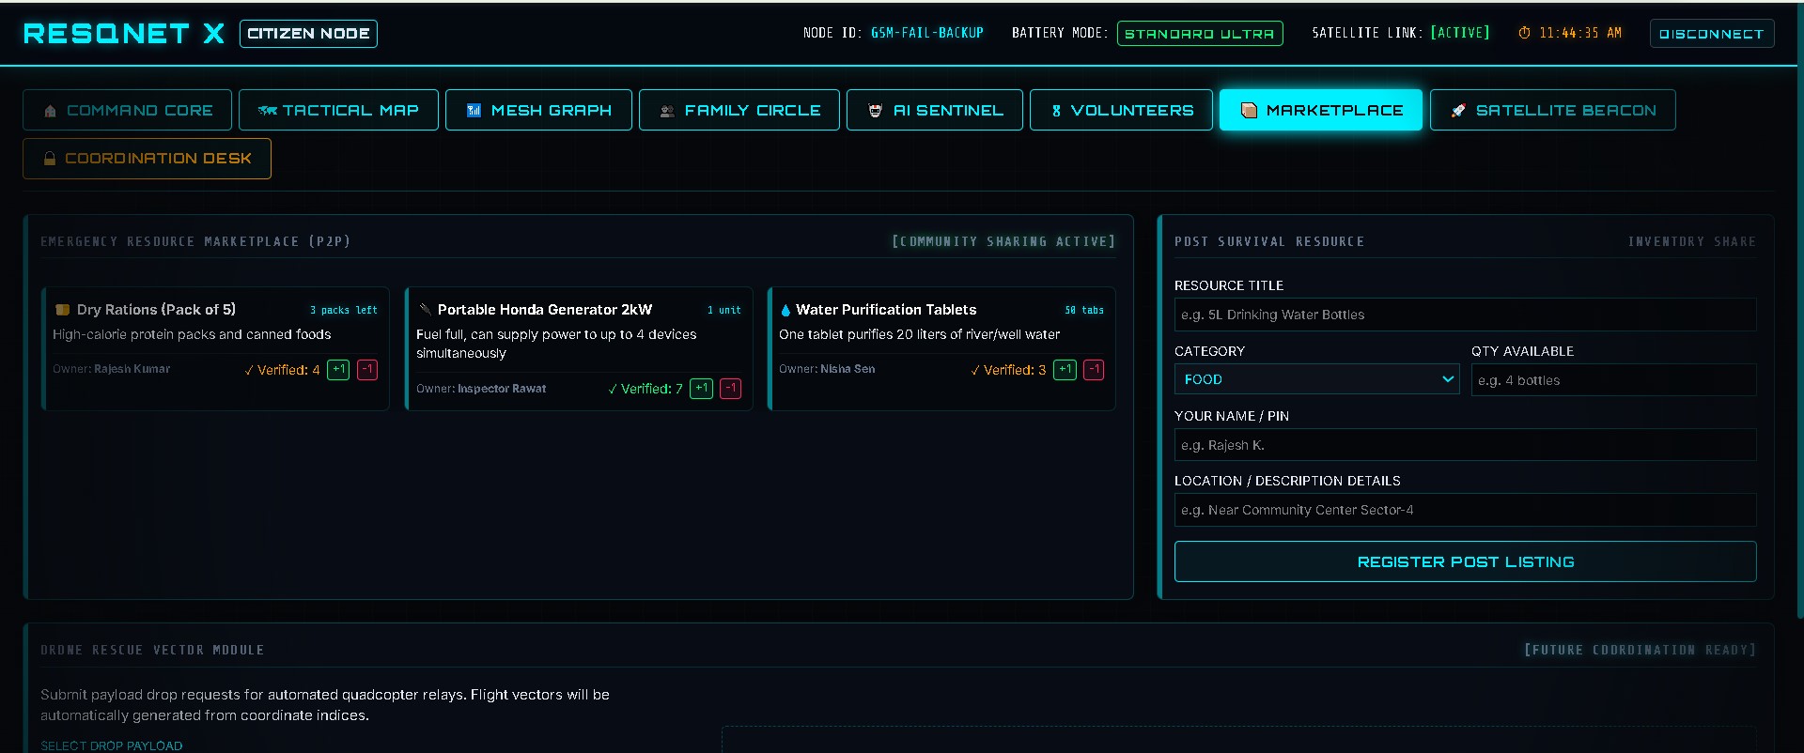Click the map icon on Tactical Map tab
The height and width of the screenshot is (753, 1804).
268,111
